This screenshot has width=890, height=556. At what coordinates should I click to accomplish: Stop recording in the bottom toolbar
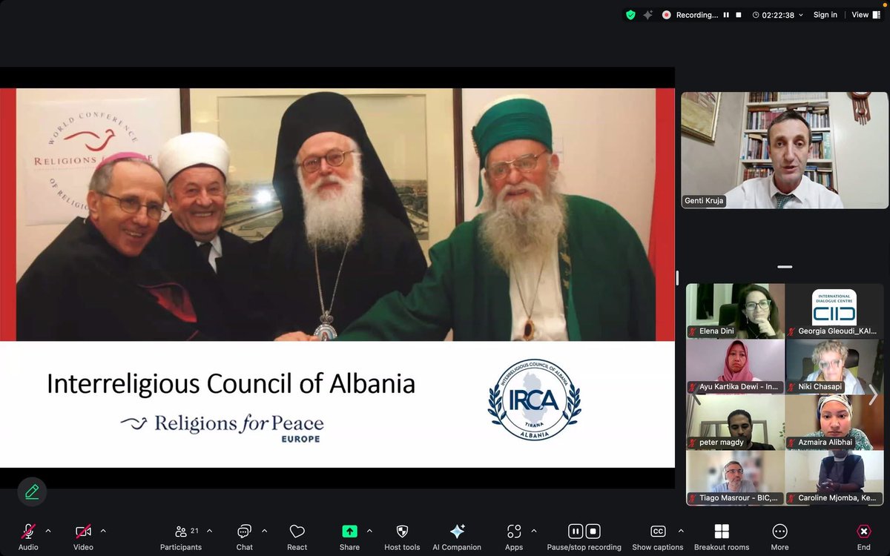tap(593, 531)
